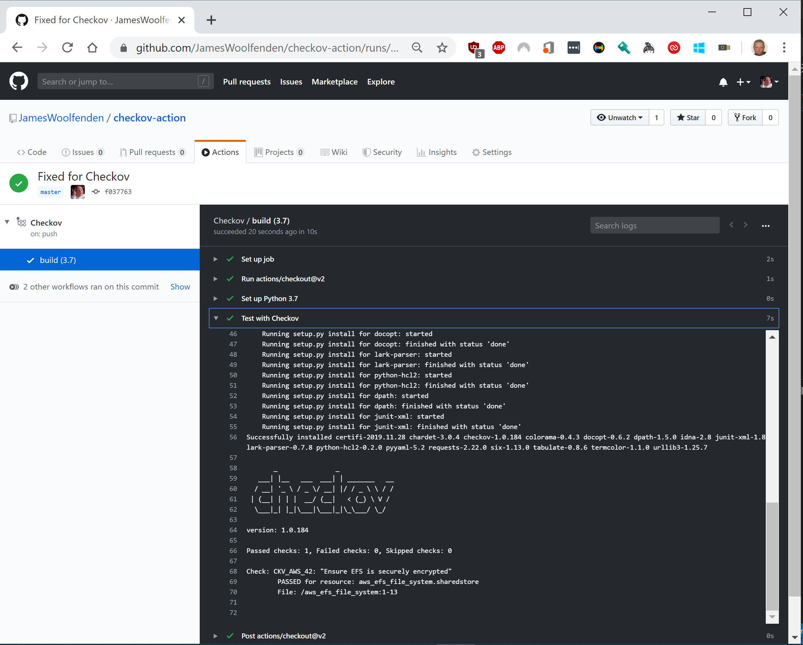The width and height of the screenshot is (803, 645).
Task: Open the Projects tab
Action: tap(279, 152)
